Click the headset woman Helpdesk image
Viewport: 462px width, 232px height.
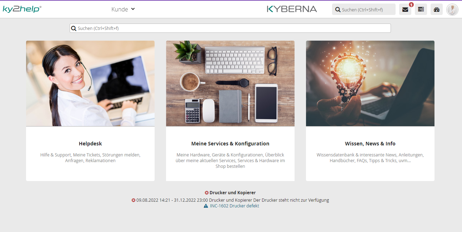coord(90,83)
